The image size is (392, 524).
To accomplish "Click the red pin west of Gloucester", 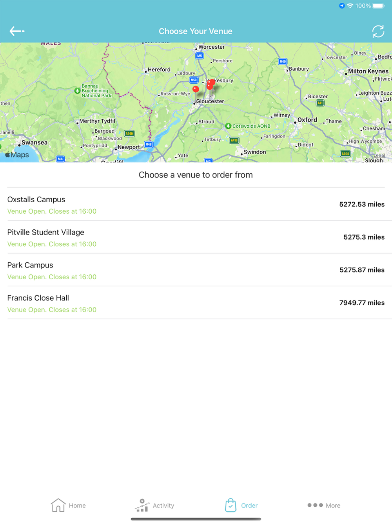I will click(196, 90).
